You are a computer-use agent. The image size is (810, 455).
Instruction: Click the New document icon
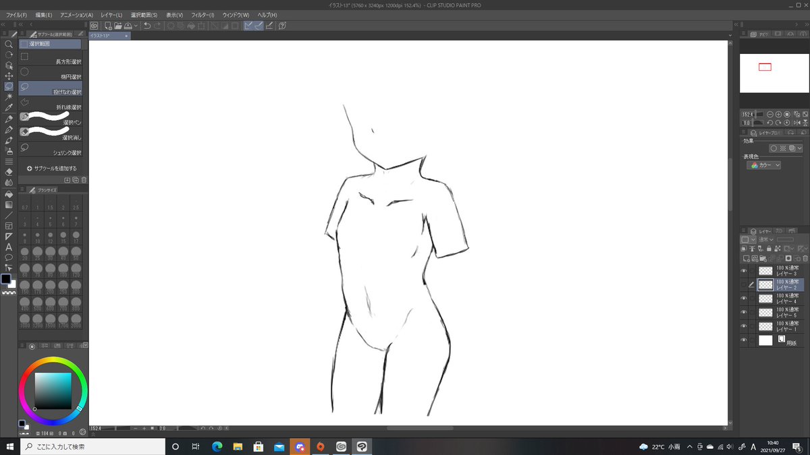click(108, 26)
